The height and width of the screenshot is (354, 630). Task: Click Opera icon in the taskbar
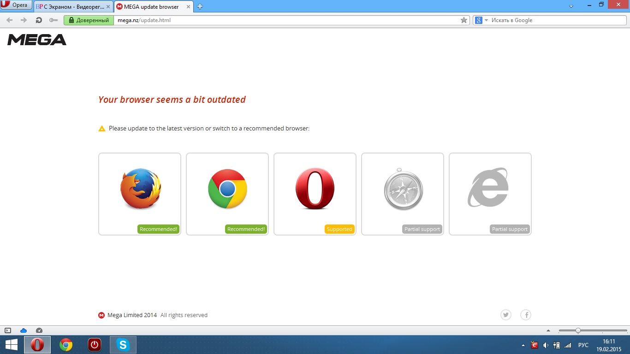37,345
